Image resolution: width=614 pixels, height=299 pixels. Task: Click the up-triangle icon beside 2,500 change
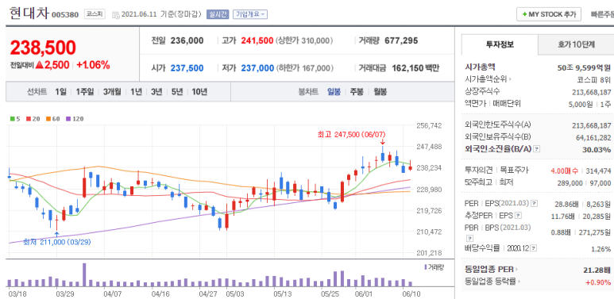pos(39,65)
